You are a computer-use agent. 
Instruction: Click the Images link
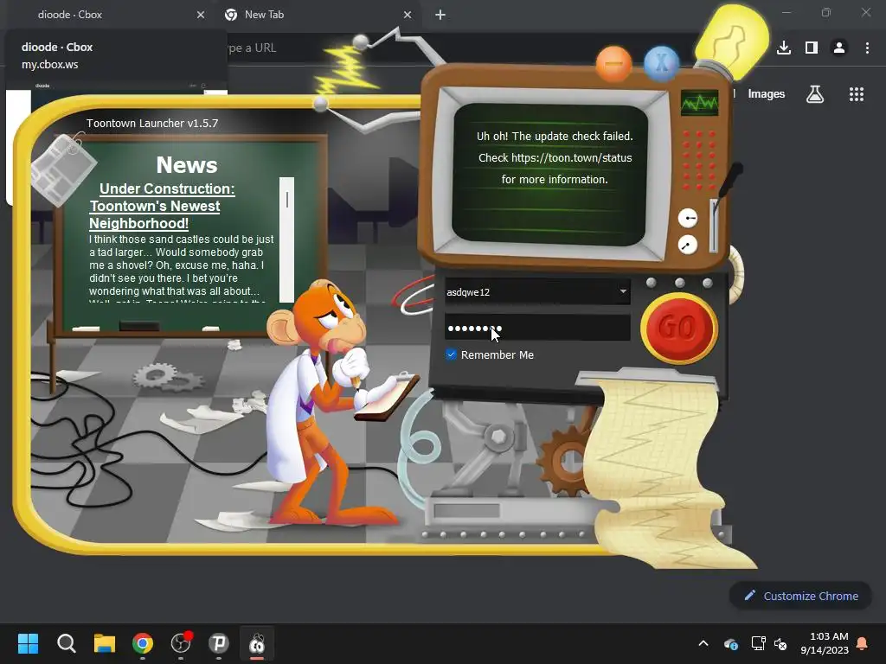(767, 93)
